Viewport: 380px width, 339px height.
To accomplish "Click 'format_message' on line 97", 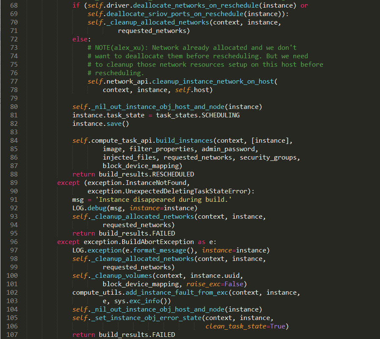I will (x=160, y=250).
